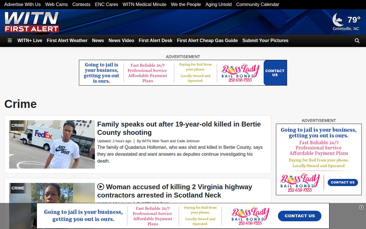Click 'Updated: 2 hours ago' text
Screen dimensions: 366x229
114,141
